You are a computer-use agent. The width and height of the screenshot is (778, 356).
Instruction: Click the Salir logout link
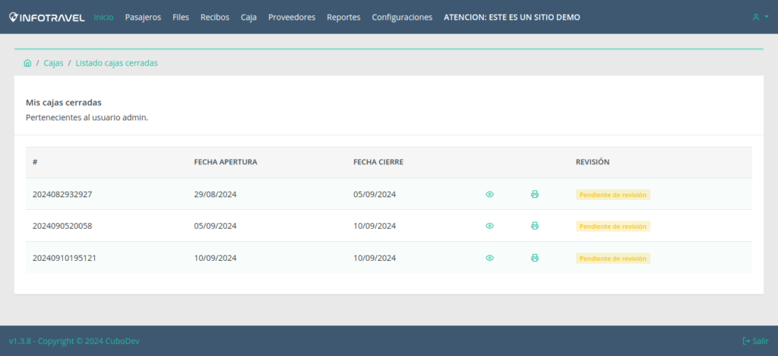(755, 341)
